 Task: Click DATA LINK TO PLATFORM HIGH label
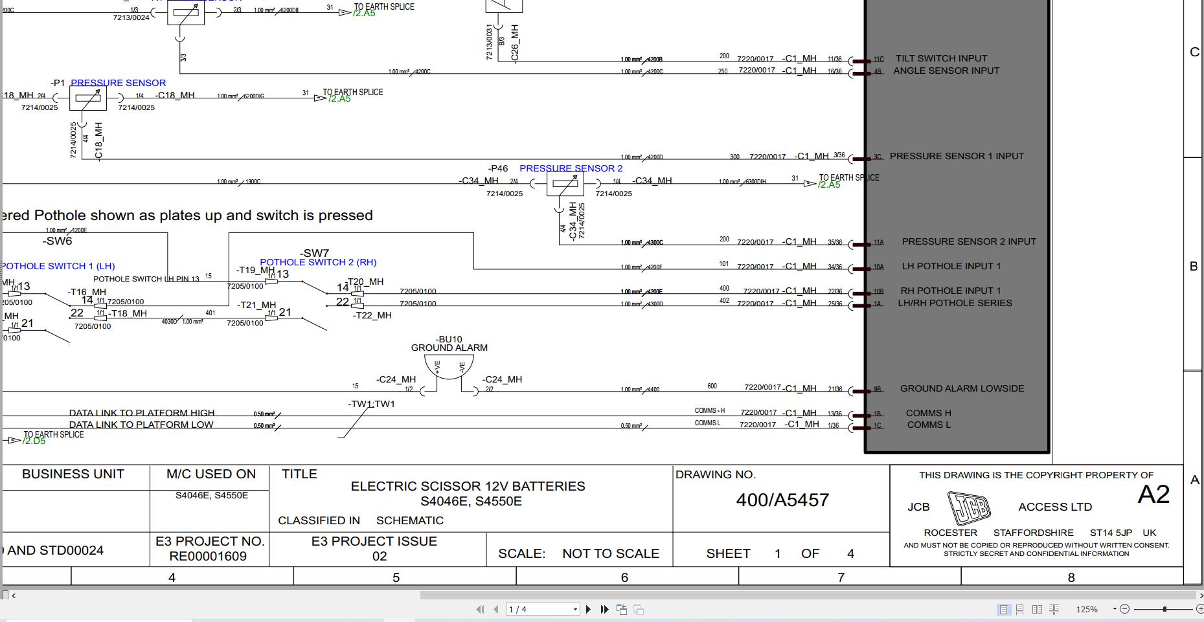pos(142,413)
